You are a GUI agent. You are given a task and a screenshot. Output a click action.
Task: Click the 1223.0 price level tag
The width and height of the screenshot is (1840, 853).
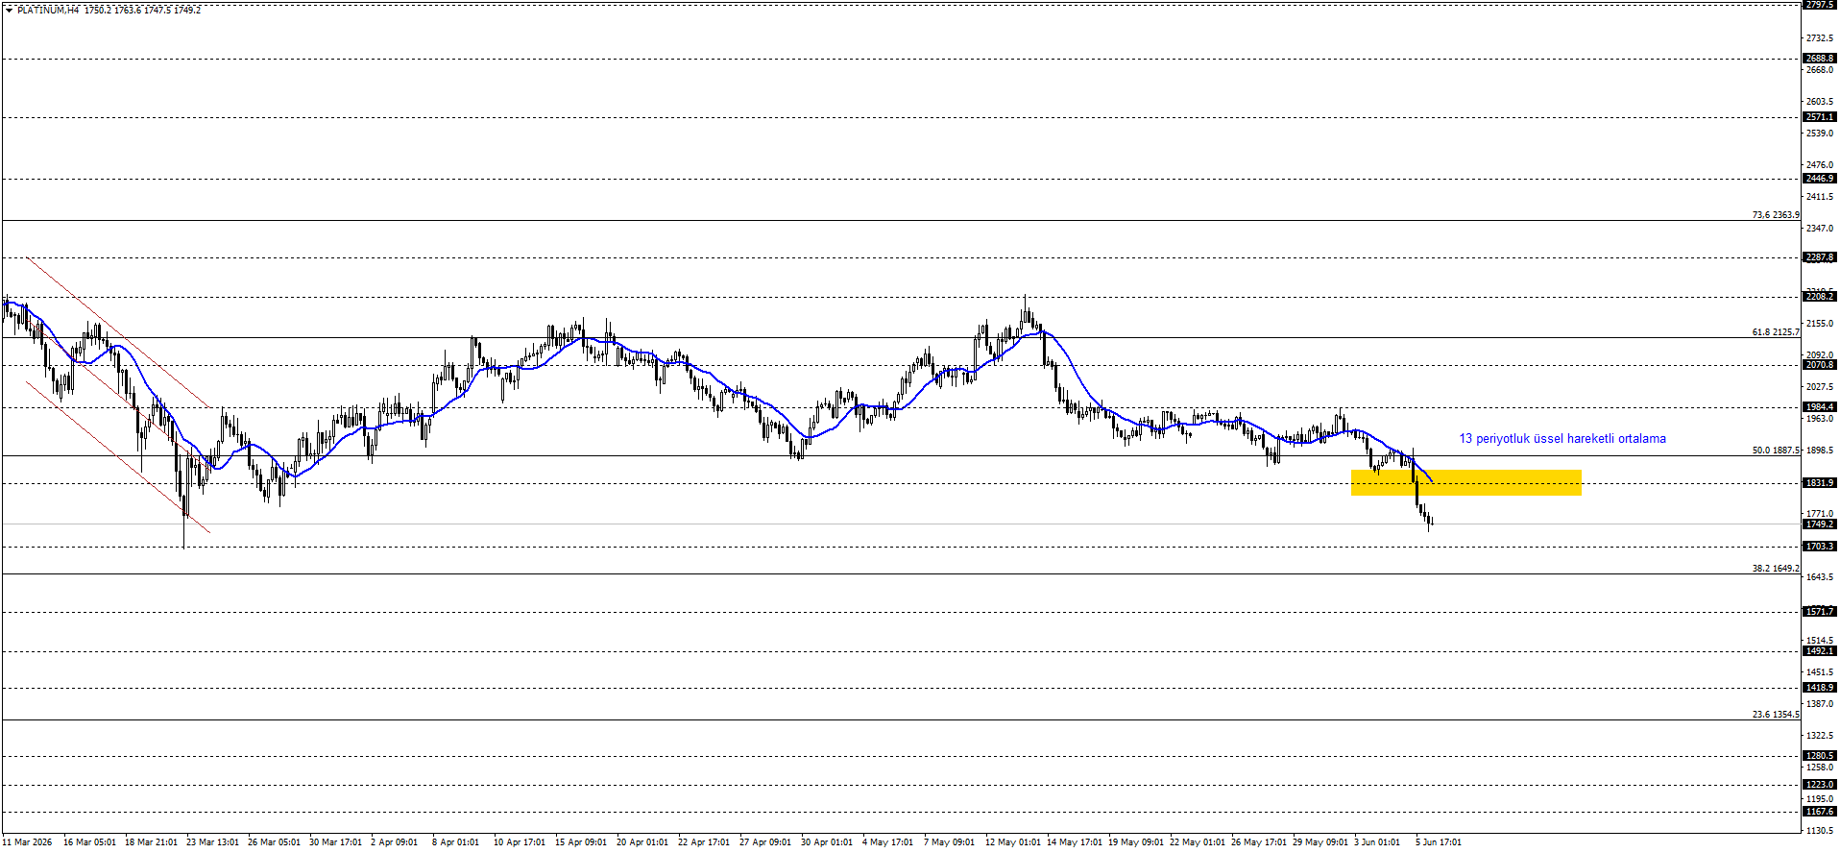tap(1820, 785)
